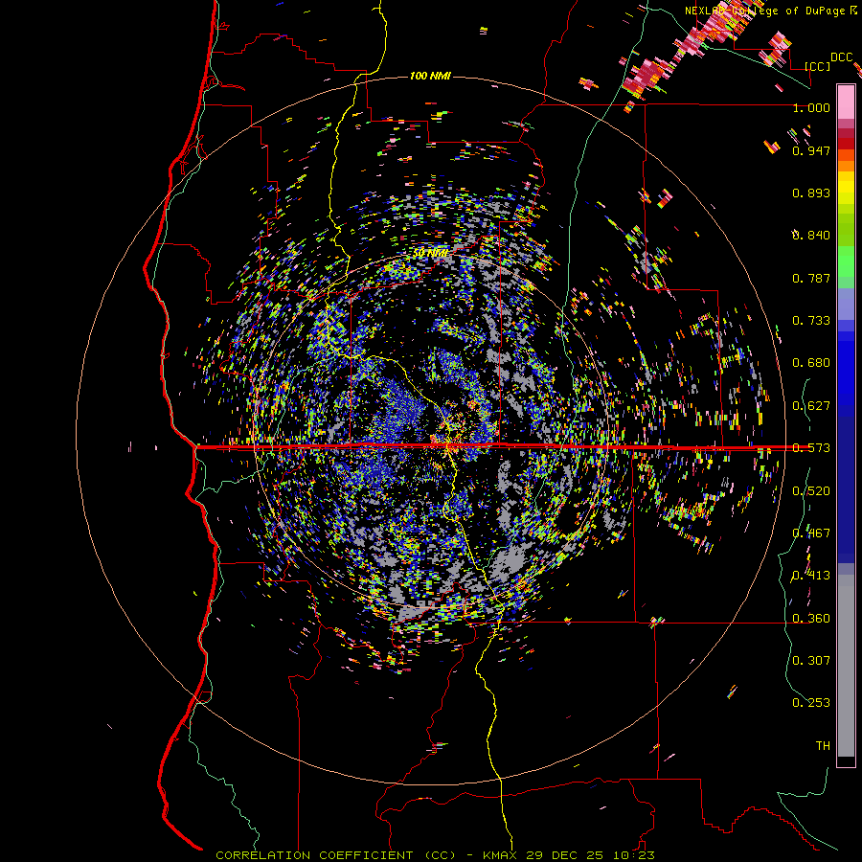Click the 1.000 color scale value

(x=811, y=107)
